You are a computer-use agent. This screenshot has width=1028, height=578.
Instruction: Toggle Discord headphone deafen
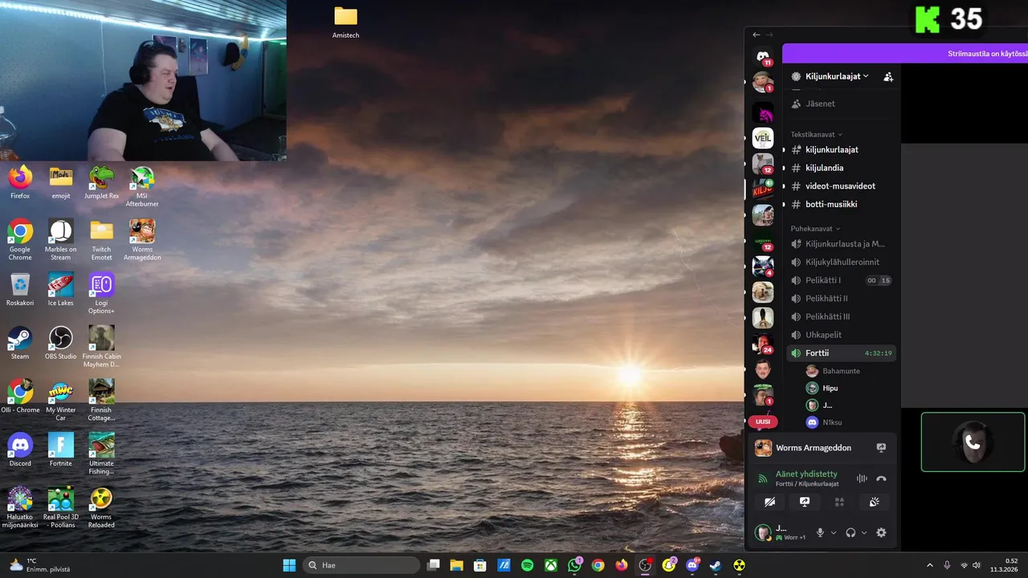851,532
